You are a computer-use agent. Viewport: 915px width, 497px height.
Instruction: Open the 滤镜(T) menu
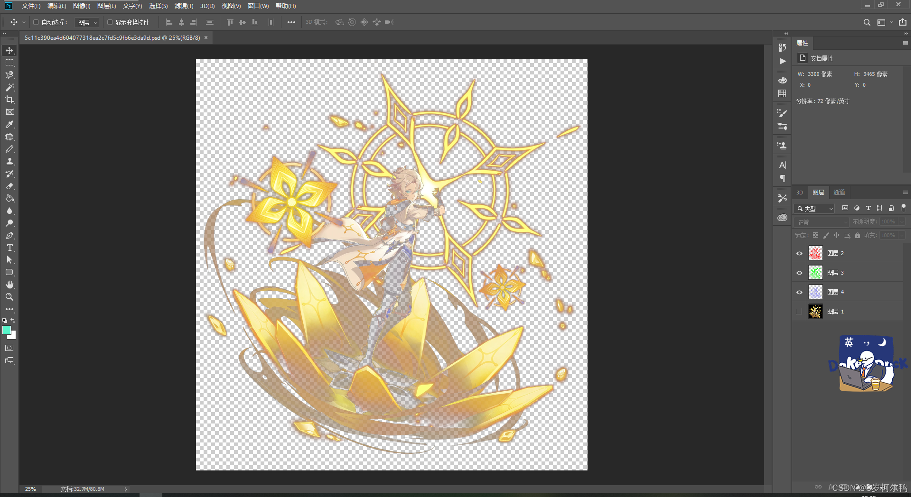(184, 6)
